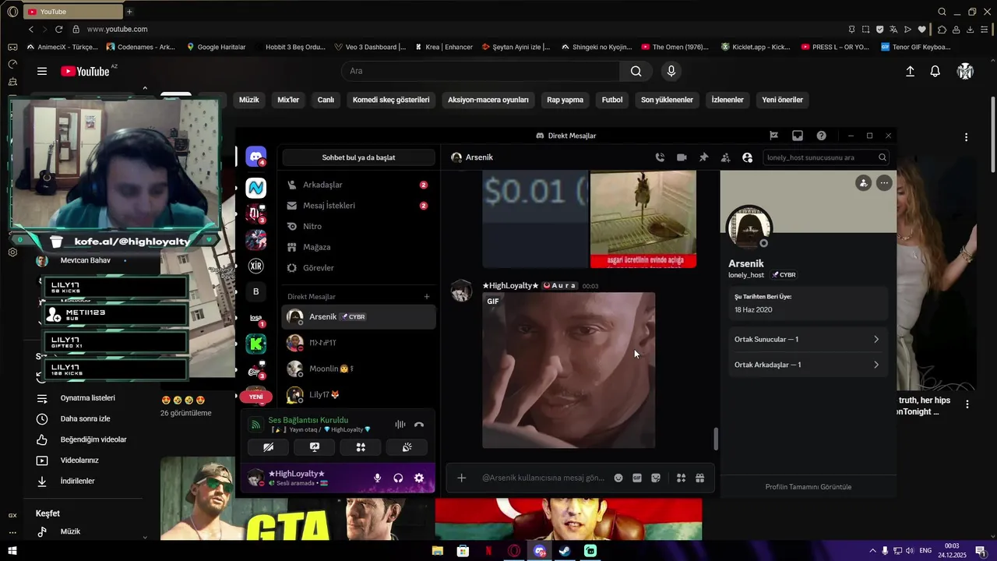The image size is (997, 561).
Task: Open the B server in Discord
Action: (x=255, y=291)
